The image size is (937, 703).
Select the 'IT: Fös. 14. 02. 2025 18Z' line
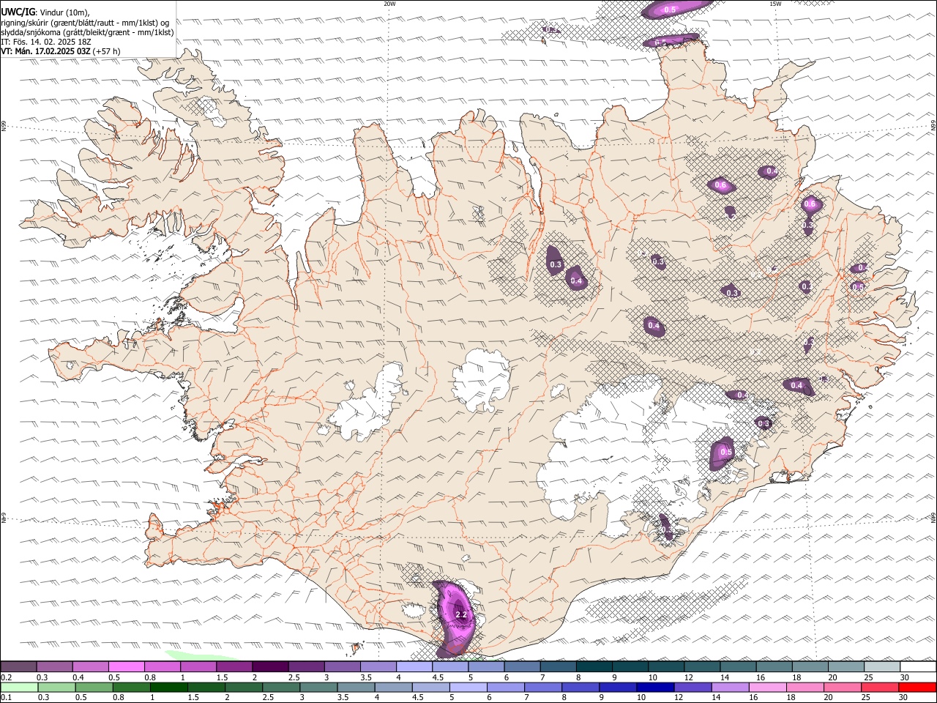[46, 42]
